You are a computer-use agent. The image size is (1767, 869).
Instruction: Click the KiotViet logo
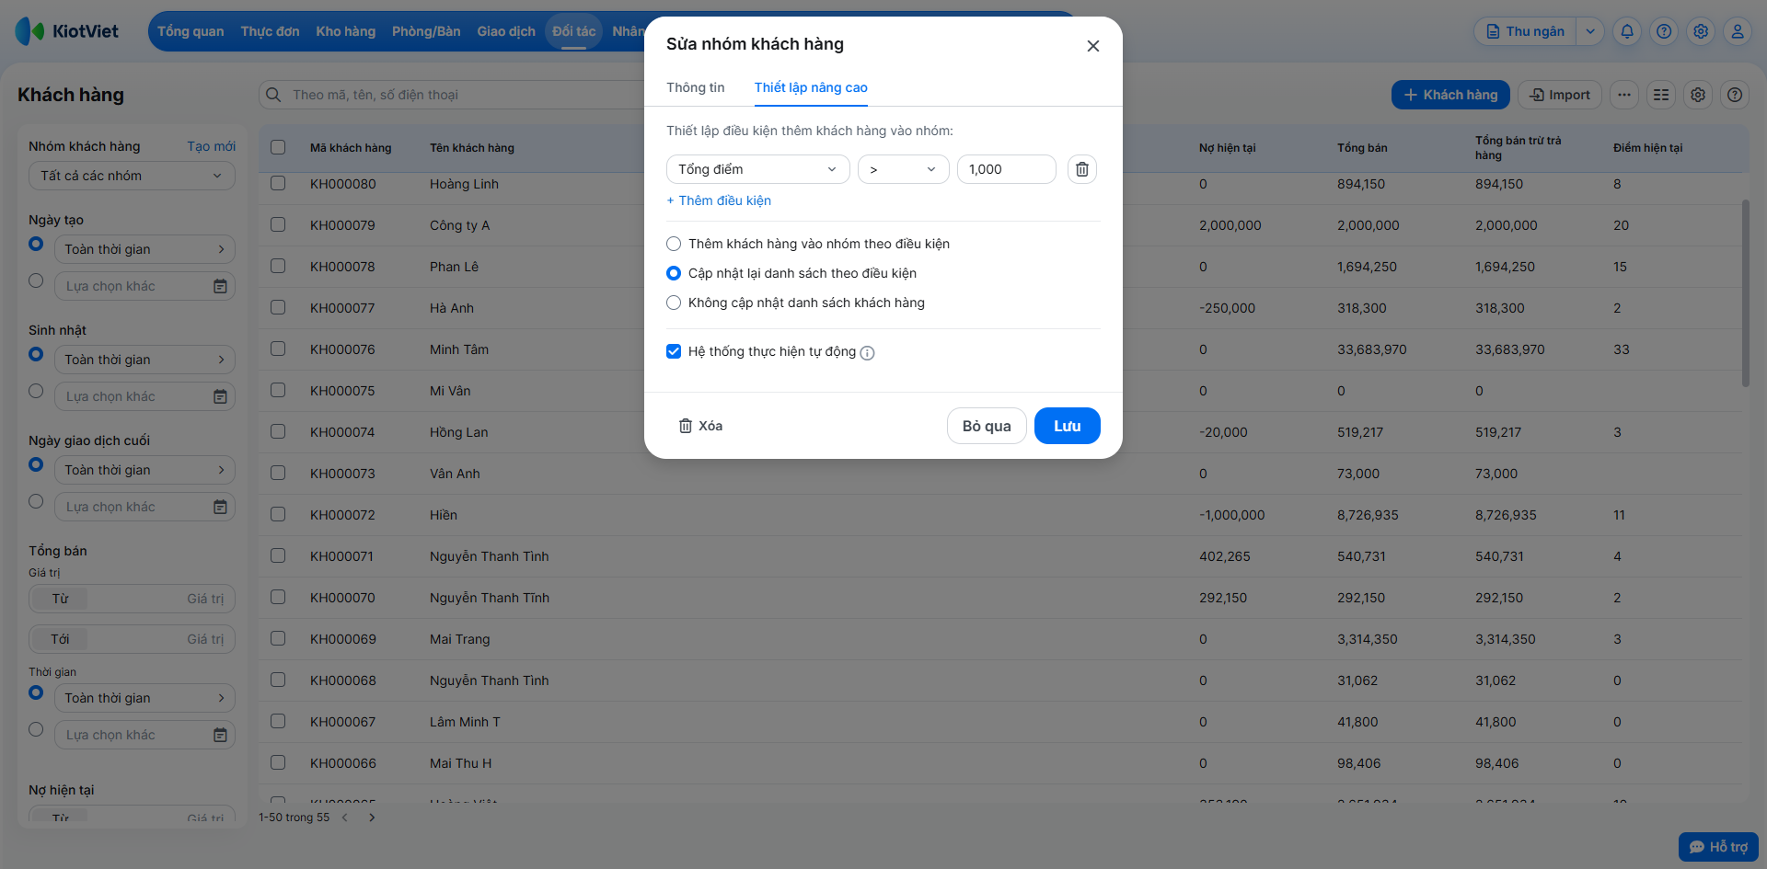(x=67, y=31)
